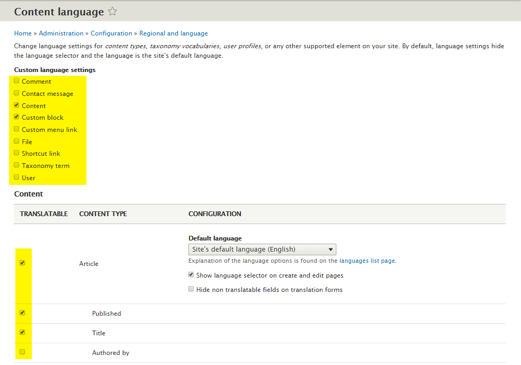Uncheck the Custom block checkbox
The image size is (521, 365).
17,117
